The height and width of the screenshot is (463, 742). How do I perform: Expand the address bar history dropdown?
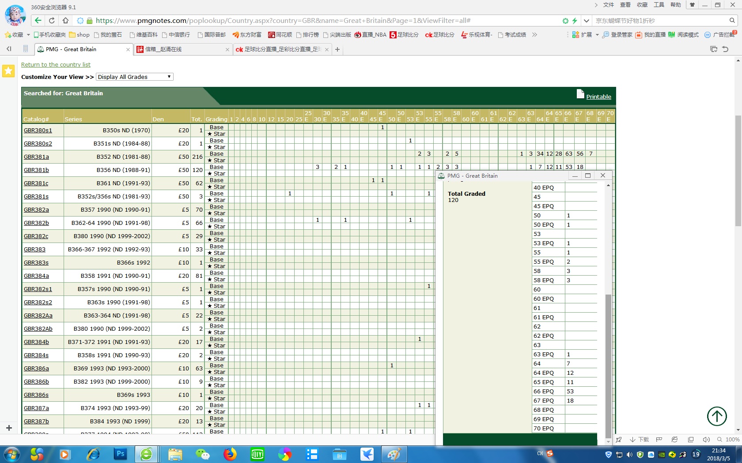(x=586, y=21)
